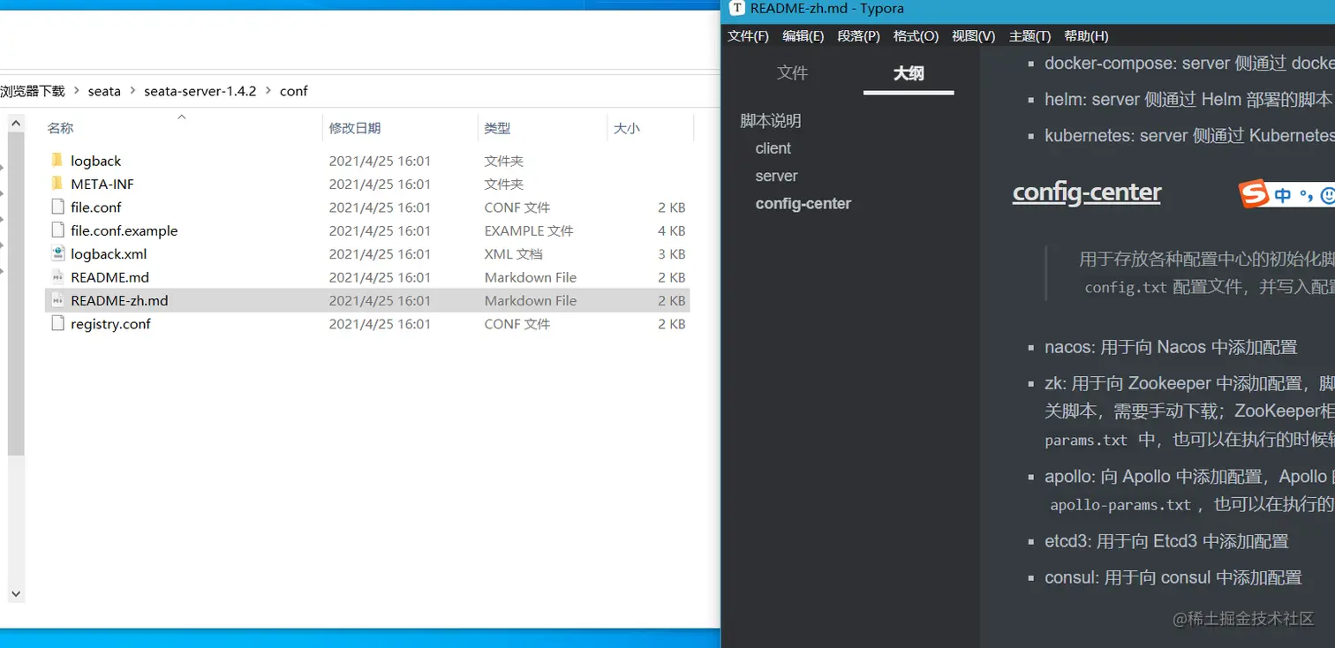Click the apollo bullet line in document
This screenshot has width=1335, height=648.
1189,490
